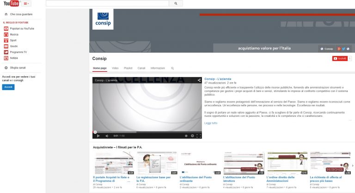The height and width of the screenshot is (193, 355).
Task: Open the Twitter link on channel banner
Action: tap(343, 48)
